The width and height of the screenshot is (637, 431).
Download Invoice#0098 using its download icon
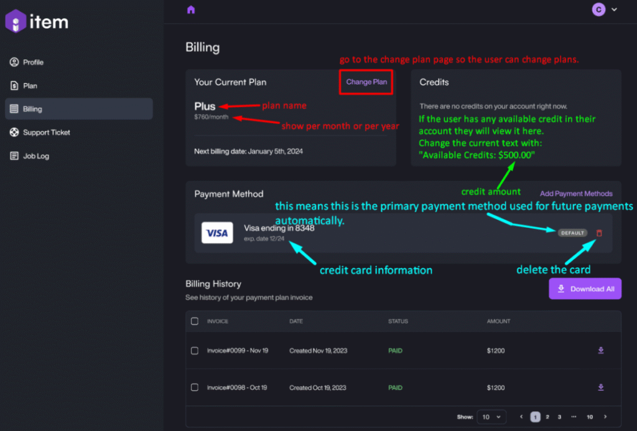600,387
